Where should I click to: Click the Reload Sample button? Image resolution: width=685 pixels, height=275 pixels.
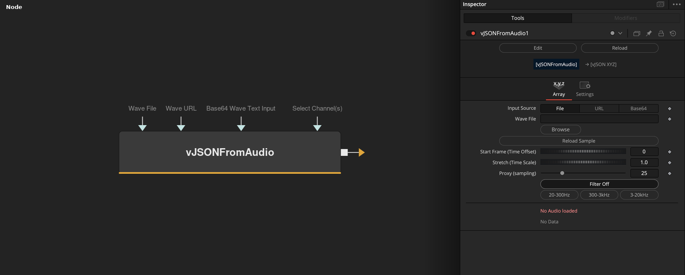[x=578, y=141]
